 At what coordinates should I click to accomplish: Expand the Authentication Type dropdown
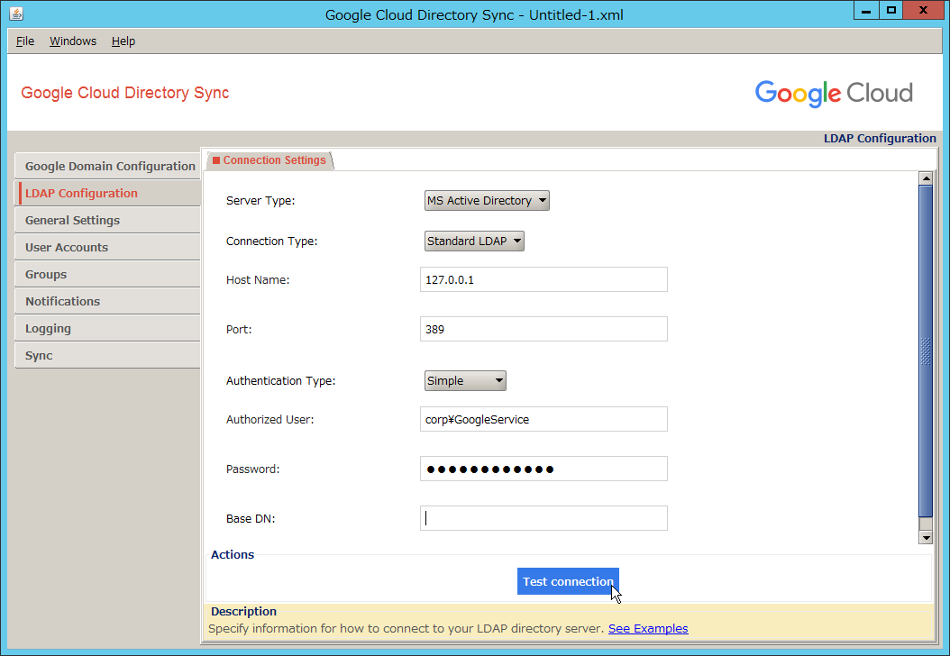tap(465, 381)
